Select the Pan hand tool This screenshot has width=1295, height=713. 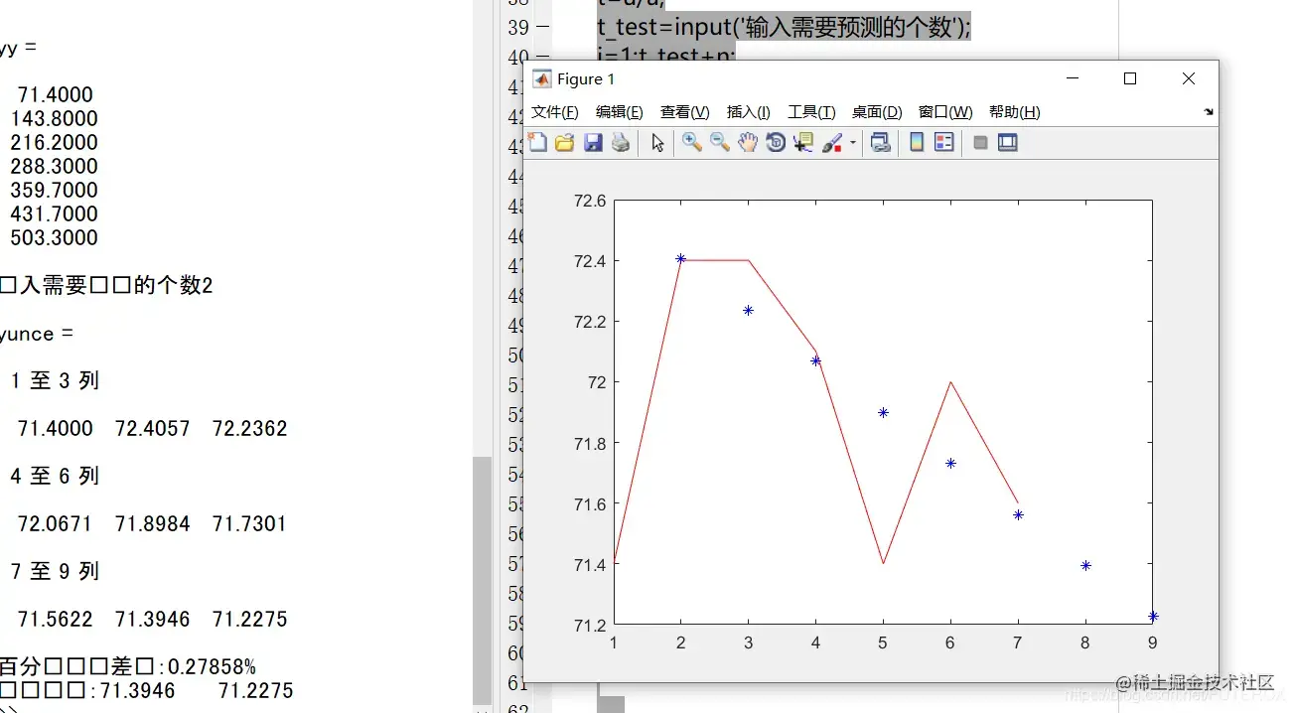(x=748, y=143)
